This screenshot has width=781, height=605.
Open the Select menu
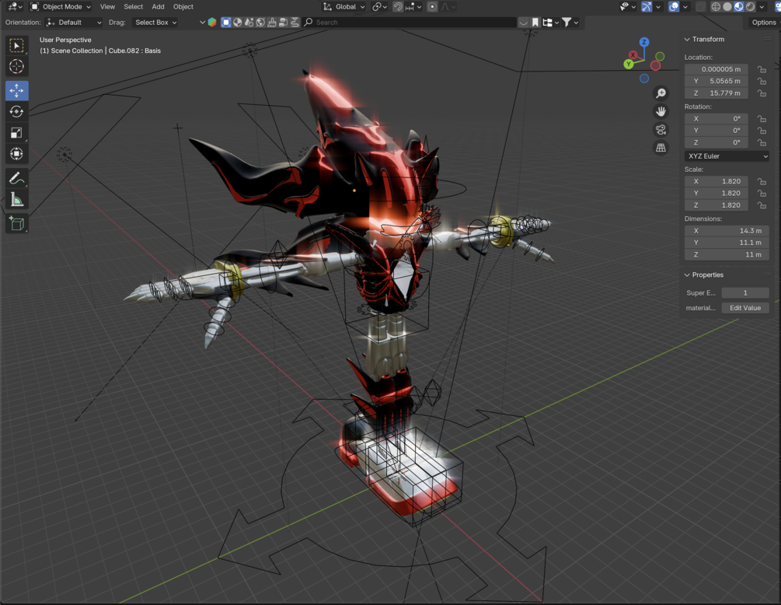point(133,6)
